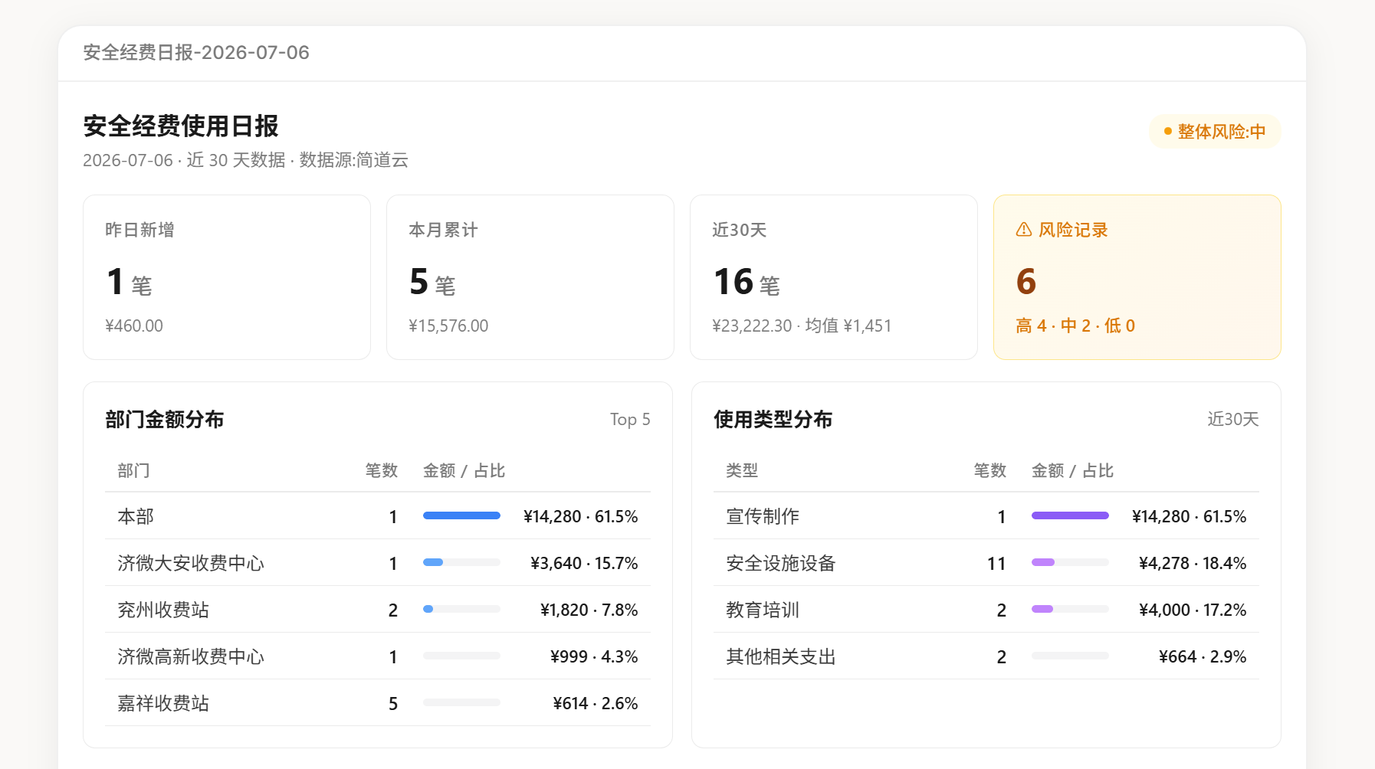
Task: Click 金额 / 占比 header in department table
Action: (x=464, y=470)
